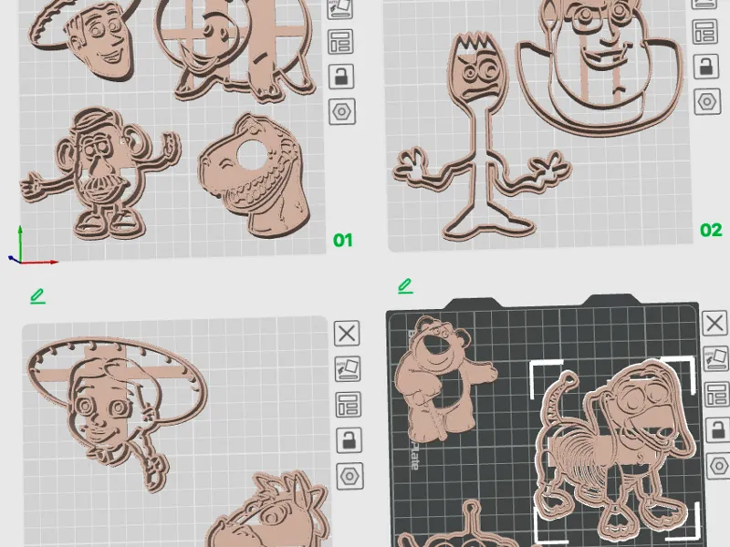The image size is (730, 547).
Task: Edit the name of the dark plate
Action: 405,286
